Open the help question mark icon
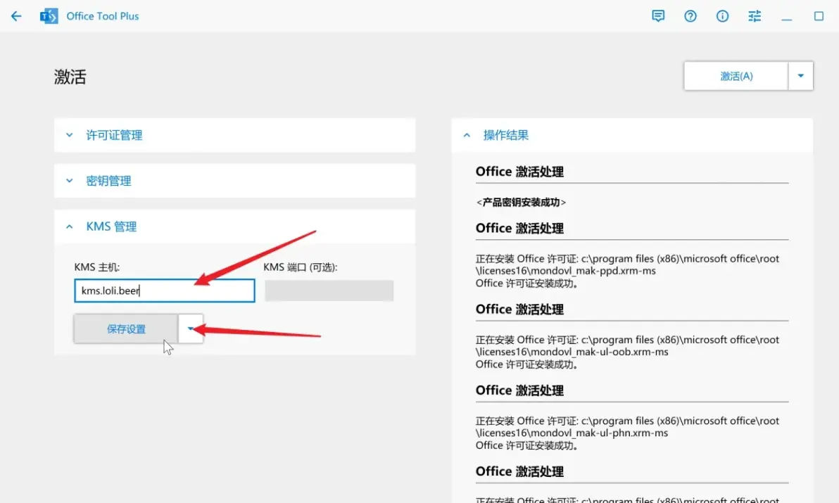Image resolution: width=839 pixels, height=503 pixels. pos(690,16)
